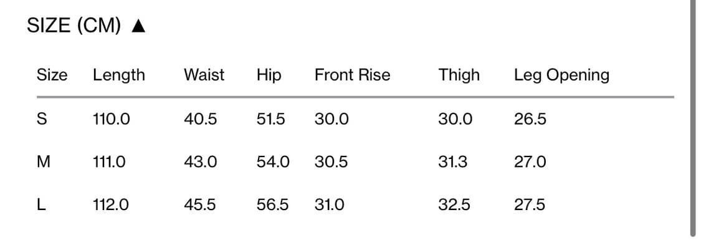The width and height of the screenshot is (701, 250).
Task: Click the 40.5 waist value for size S
Action: click(201, 119)
